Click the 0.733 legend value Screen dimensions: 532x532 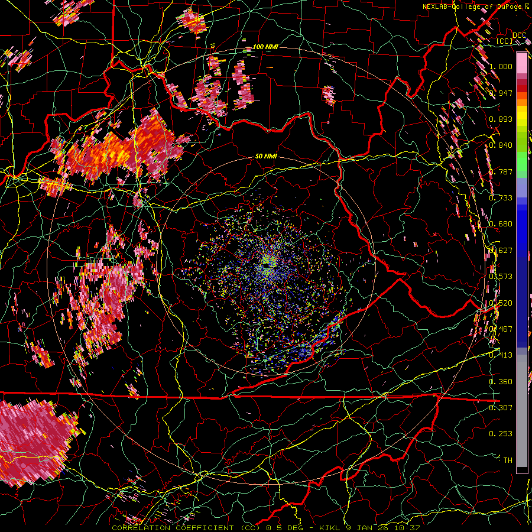501,198
